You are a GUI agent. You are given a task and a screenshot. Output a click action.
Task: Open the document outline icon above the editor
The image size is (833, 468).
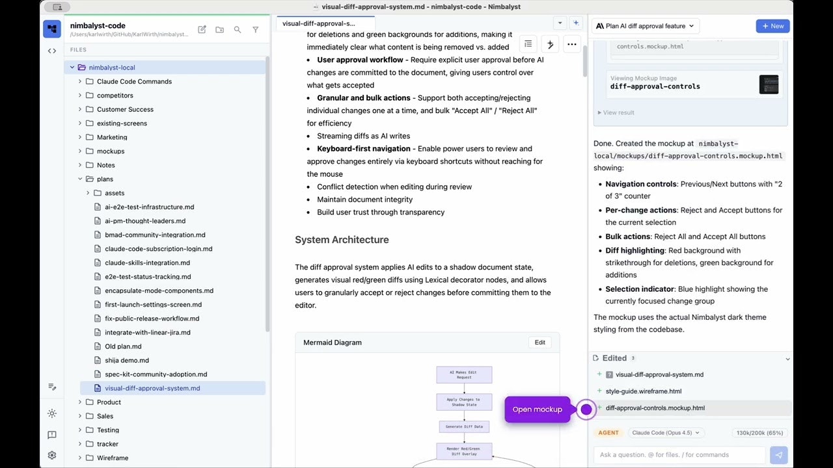(x=528, y=43)
